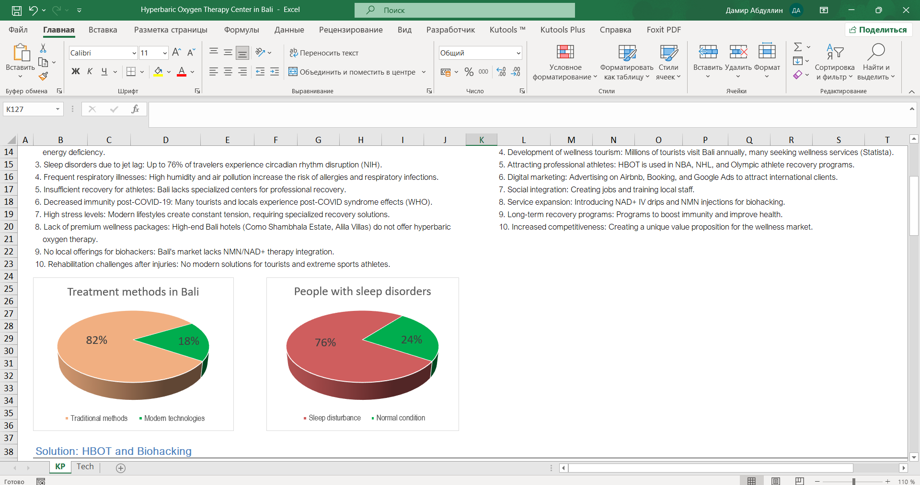The image size is (920, 485).
Task: Save the workbook with the floppy icon
Action: coord(17,10)
